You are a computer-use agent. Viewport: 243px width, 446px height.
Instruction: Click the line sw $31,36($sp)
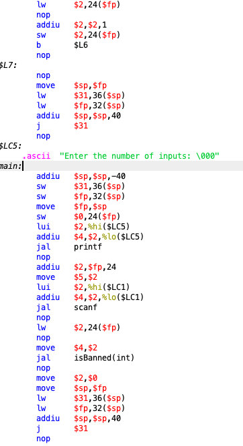click(81, 186)
